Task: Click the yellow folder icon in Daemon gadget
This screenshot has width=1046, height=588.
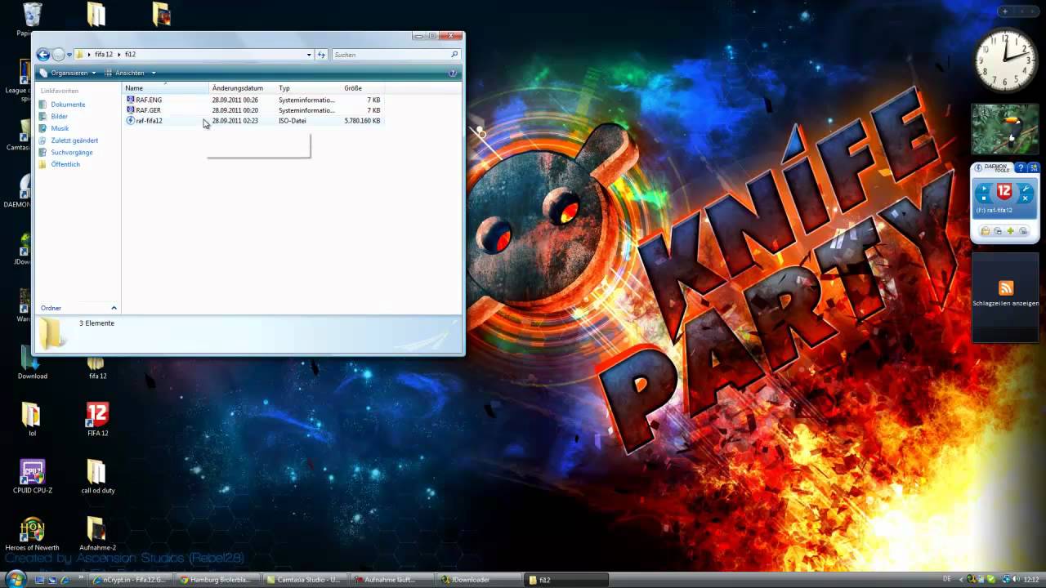Action: [x=986, y=231]
